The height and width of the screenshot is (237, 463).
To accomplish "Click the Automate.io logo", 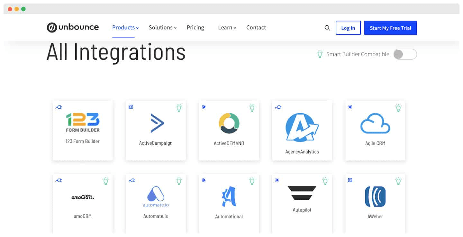I will click(156, 196).
